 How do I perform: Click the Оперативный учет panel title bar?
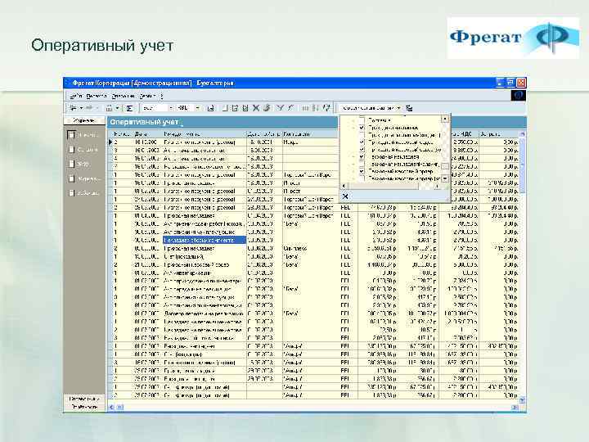click(x=223, y=122)
